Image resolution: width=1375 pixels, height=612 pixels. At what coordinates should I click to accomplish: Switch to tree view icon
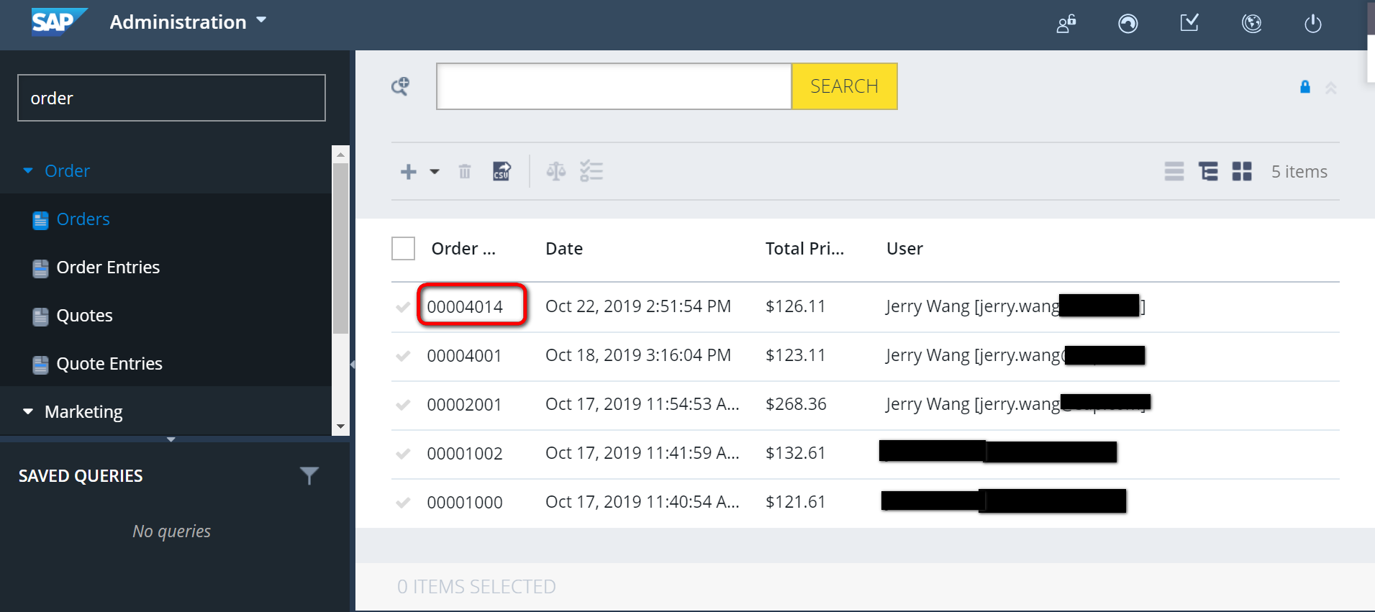1208,171
